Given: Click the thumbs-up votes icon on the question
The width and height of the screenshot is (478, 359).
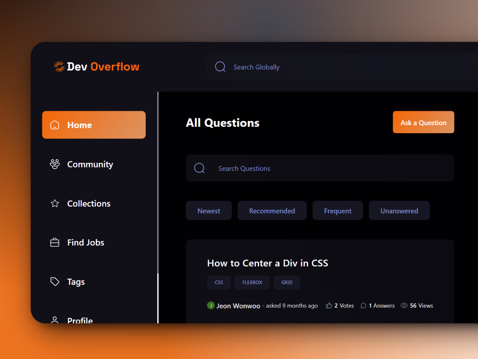Looking at the screenshot, I should coord(329,305).
